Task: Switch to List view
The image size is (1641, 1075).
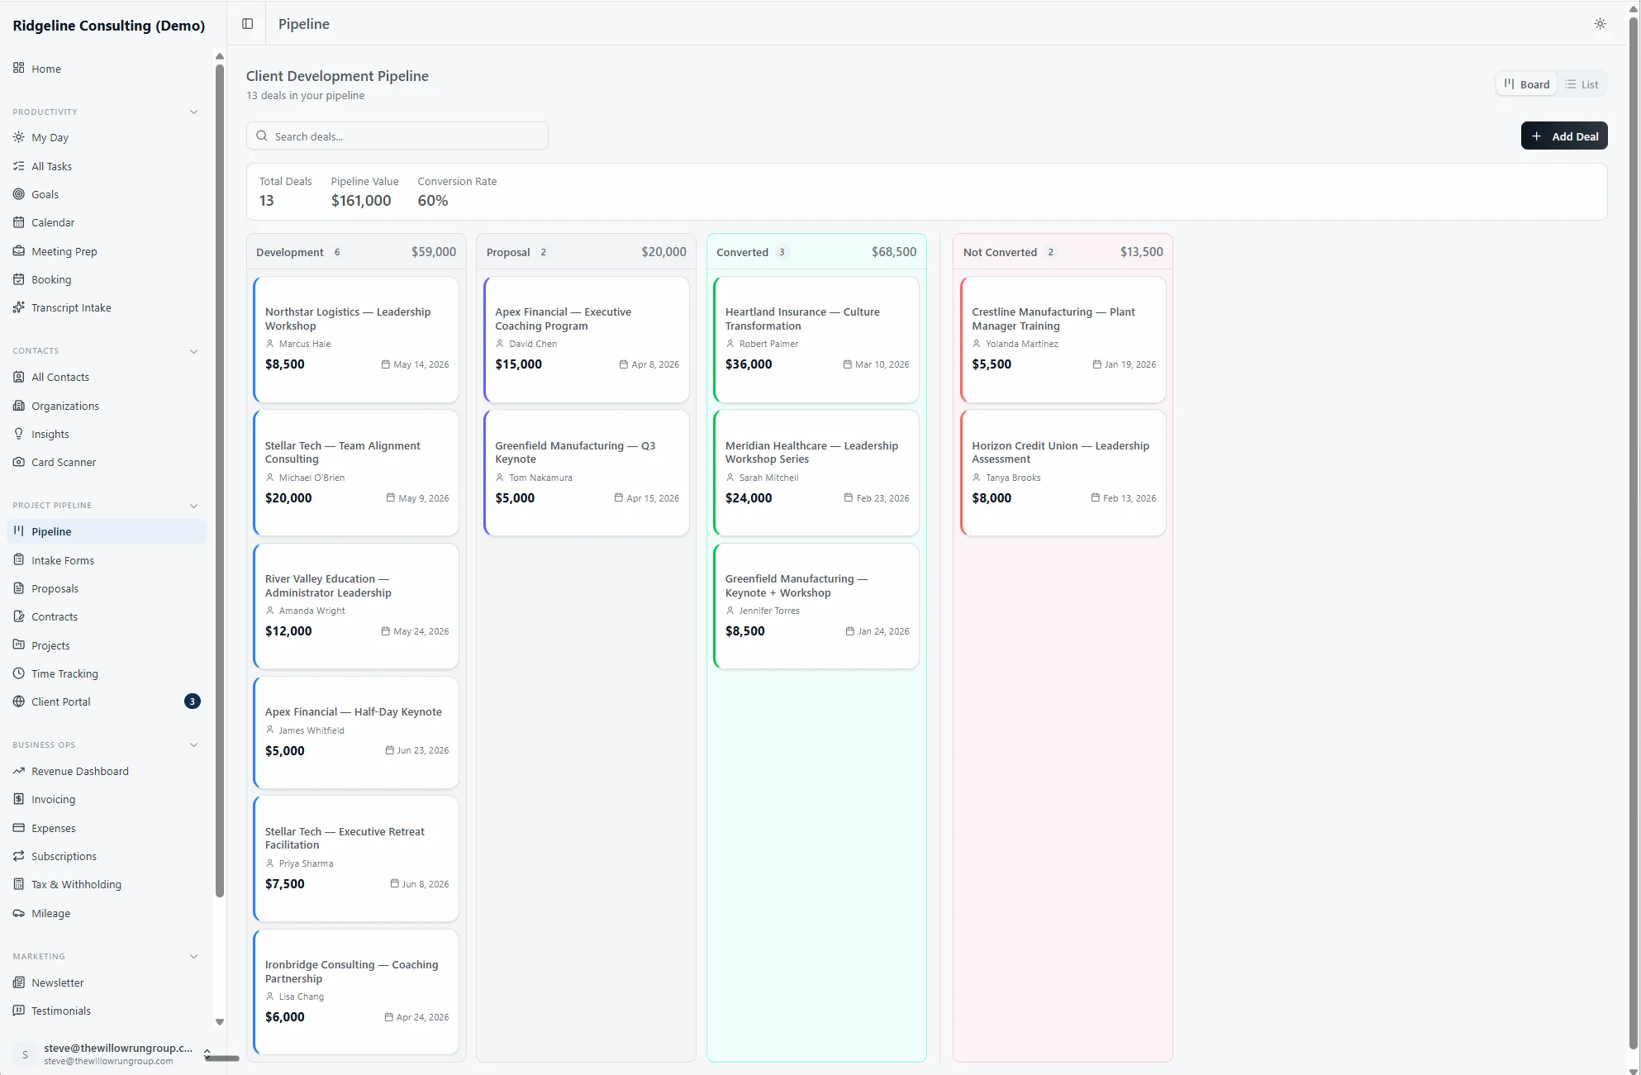Action: [1582, 84]
